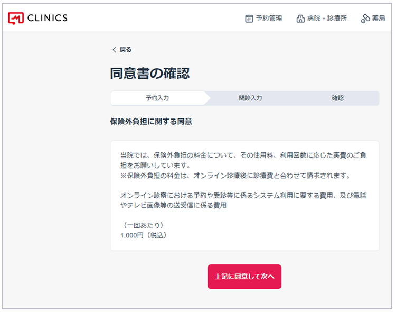Viewport: 396px width, 312px height.
Task: Click the calendar icon beside 予約管理
Action: [249, 19]
